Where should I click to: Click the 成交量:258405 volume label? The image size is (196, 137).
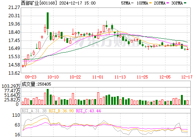tap(36, 84)
